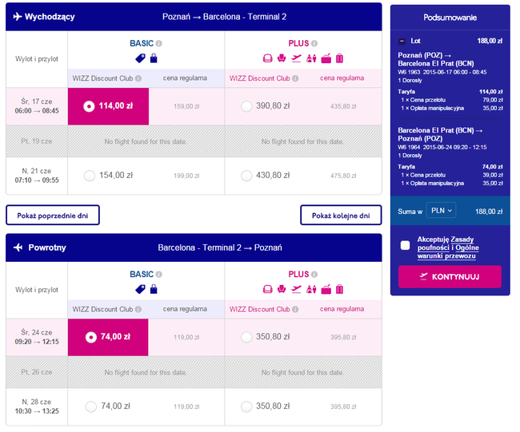Click the info icon next to outbound PLUS
The width and height of the screenshot is (520, 432).
tap(314, 43)
